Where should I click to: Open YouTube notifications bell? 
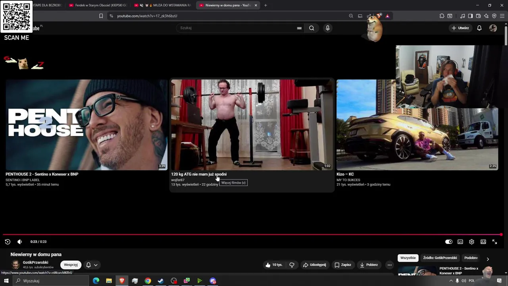(479, 28)
